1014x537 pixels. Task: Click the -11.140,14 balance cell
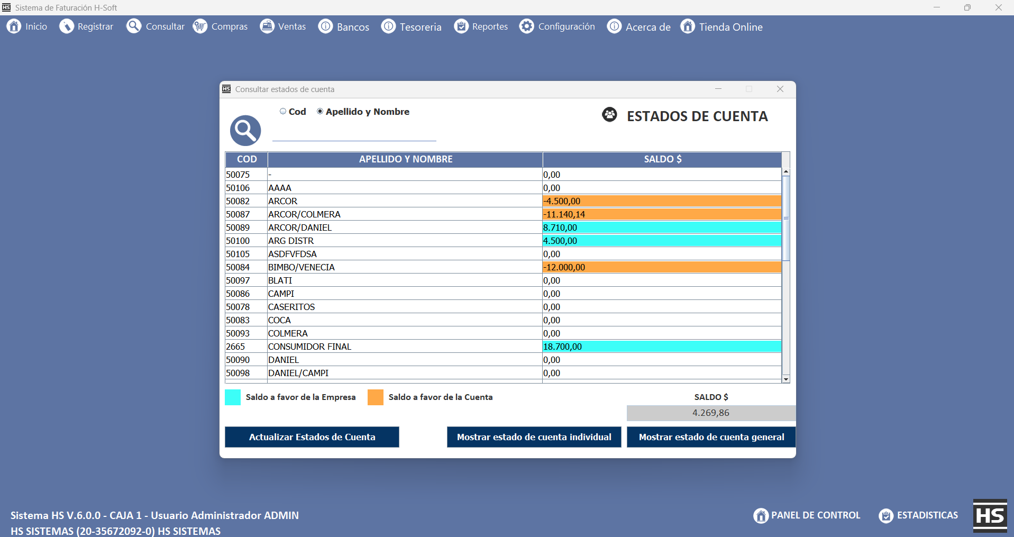pos(662,214)
